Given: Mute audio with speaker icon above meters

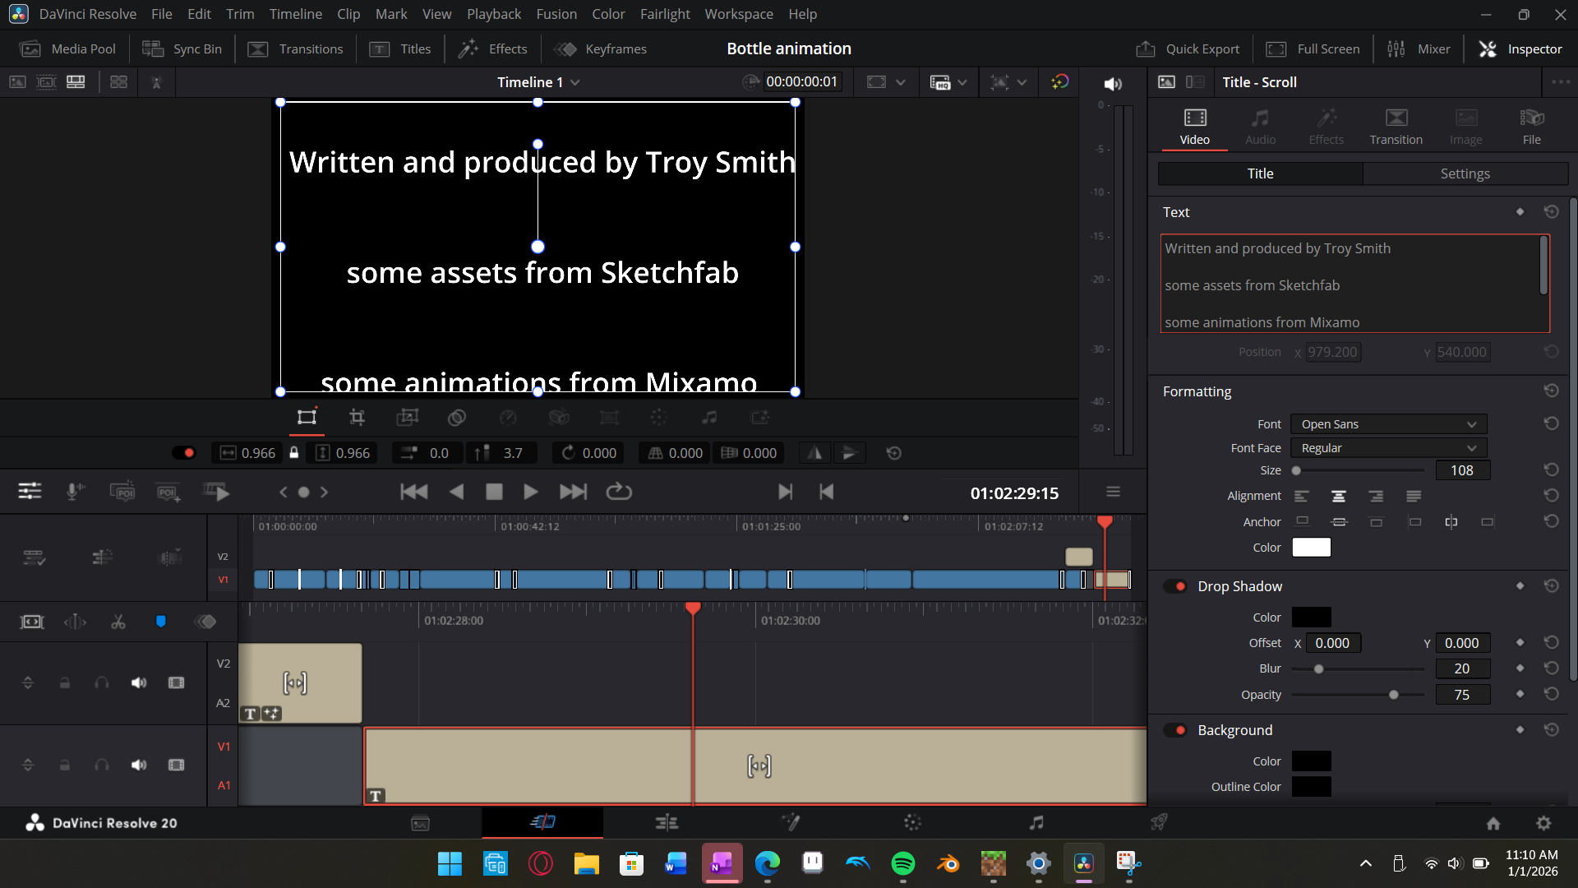Looking at the screenshot, I should point(1113,84).
